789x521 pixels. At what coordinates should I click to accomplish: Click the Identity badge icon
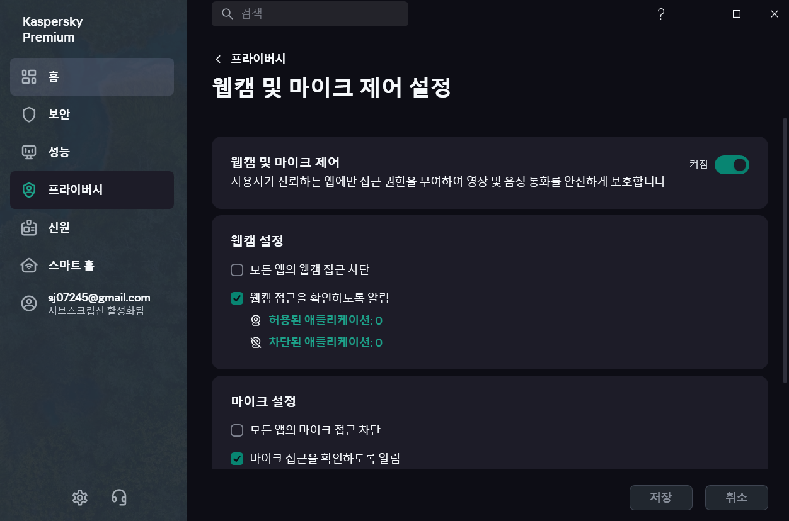[29, 228]
